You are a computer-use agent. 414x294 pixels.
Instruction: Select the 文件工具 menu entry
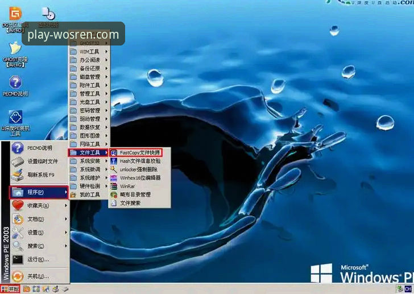(x=89, y=152)
